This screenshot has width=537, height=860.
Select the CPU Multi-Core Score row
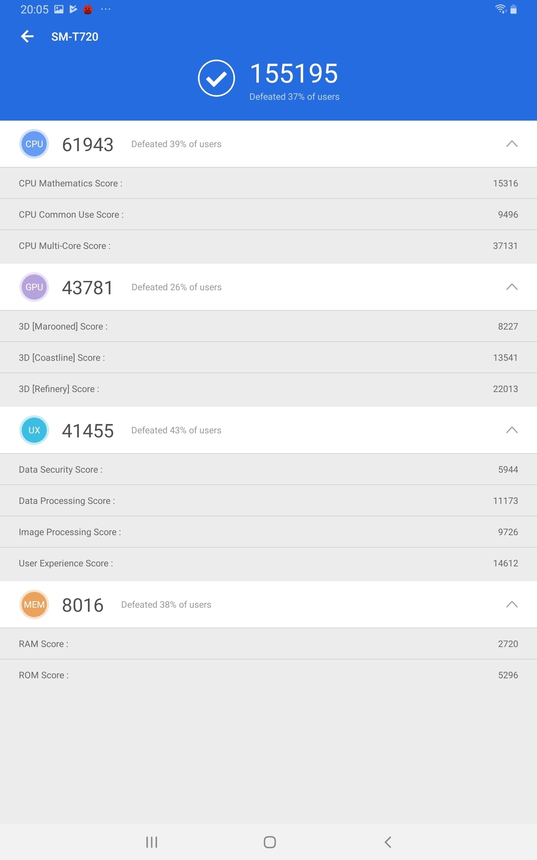[268, 246]
